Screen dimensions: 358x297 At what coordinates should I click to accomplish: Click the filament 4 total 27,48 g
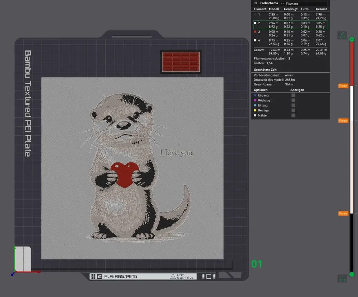321,44
